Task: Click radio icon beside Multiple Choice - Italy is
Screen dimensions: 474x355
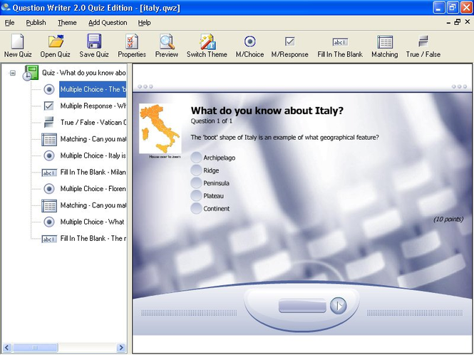Action: tap(49, 155)
